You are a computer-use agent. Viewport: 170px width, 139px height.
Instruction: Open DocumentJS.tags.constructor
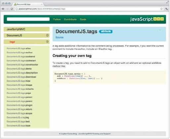coord(22,65)
